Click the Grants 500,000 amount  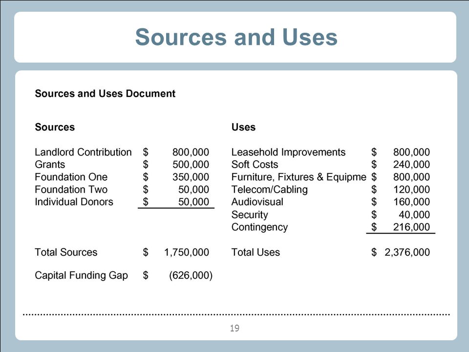191,164
